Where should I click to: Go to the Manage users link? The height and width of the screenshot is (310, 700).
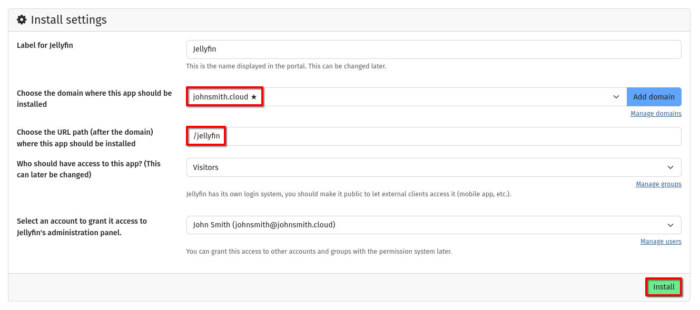coord(660,242)
